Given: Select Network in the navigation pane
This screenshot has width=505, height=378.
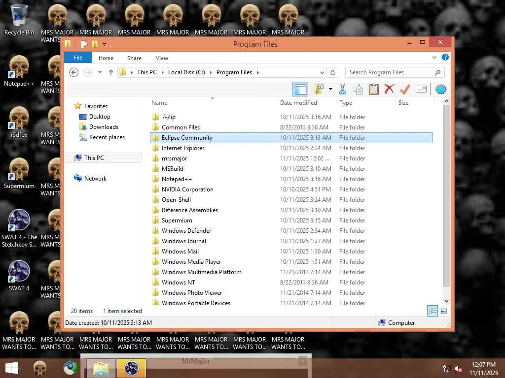Looking at the screenshot, I should pos(95,178).
